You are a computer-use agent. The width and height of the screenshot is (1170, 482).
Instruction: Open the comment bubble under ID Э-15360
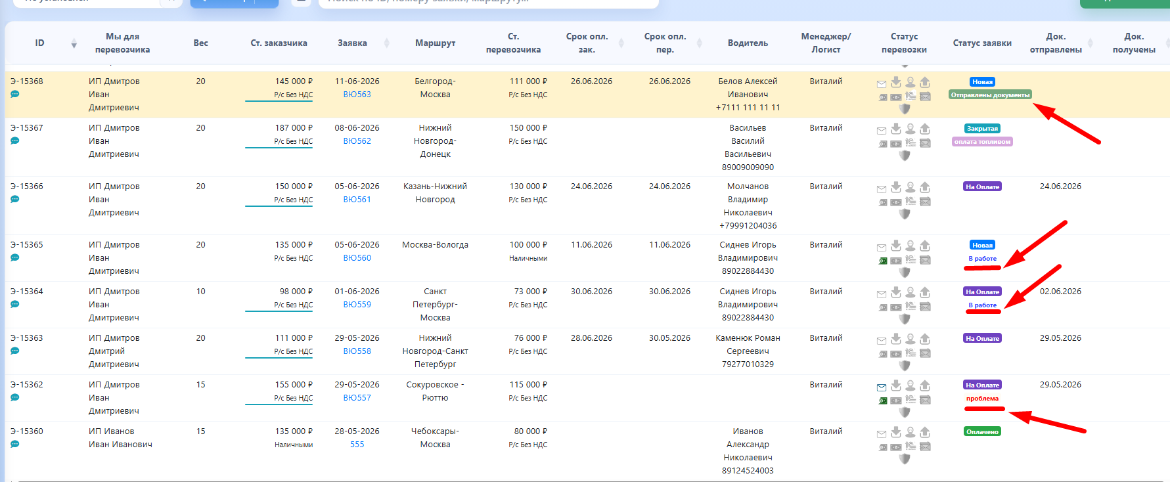click(x=14, y=445)
